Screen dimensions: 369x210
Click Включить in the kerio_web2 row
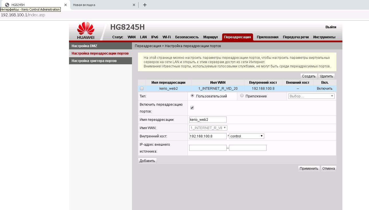325,89
